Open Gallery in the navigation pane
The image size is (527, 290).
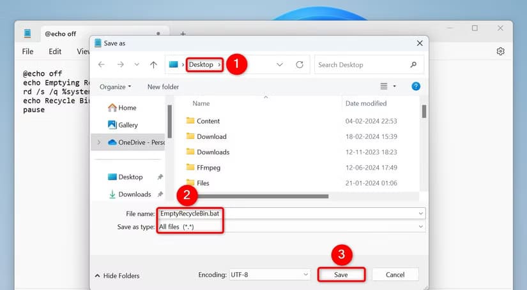127,125
